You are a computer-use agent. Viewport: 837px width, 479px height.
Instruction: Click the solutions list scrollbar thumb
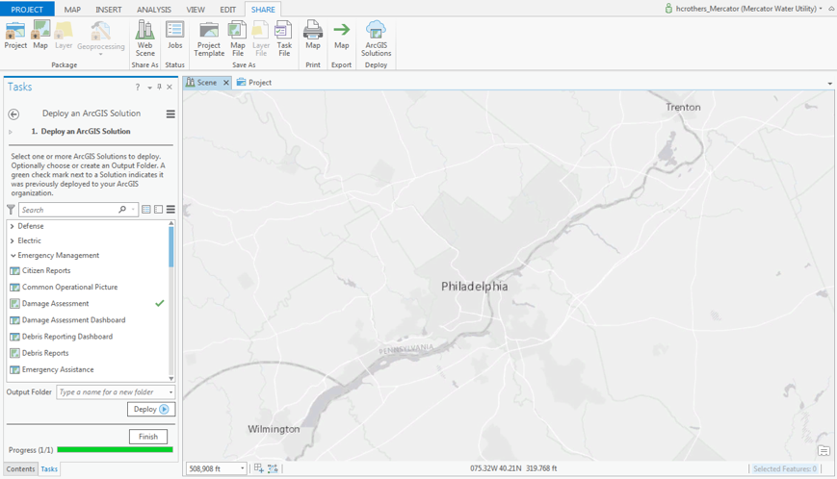click(x=171, y=246)
